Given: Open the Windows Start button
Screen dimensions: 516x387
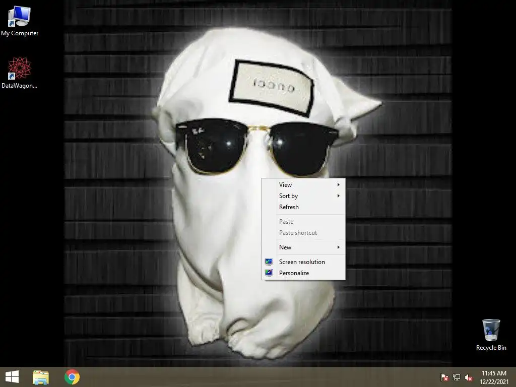Looking at the screenshot, I should (12, 377).
